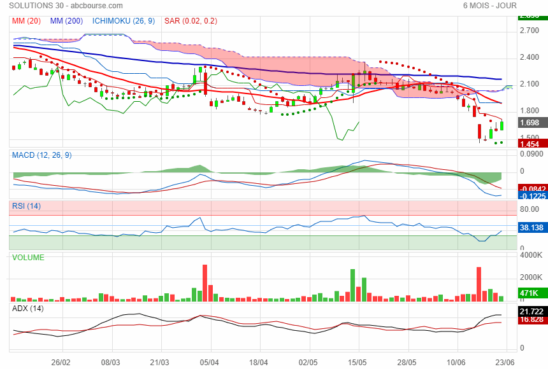Image resolution: width=548 pixels, height=369 pixels.
Task: Click the 10/06 date label
Action: [x=456, y=363]
